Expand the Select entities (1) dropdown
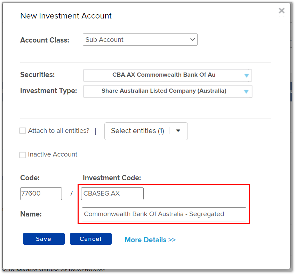Image resolution: width=295 pixels, height=274 pixels. point(146,131)
